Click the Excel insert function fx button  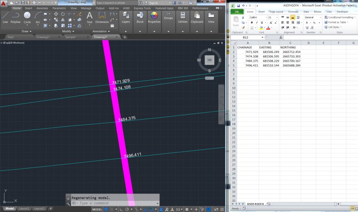pos(281,37)
